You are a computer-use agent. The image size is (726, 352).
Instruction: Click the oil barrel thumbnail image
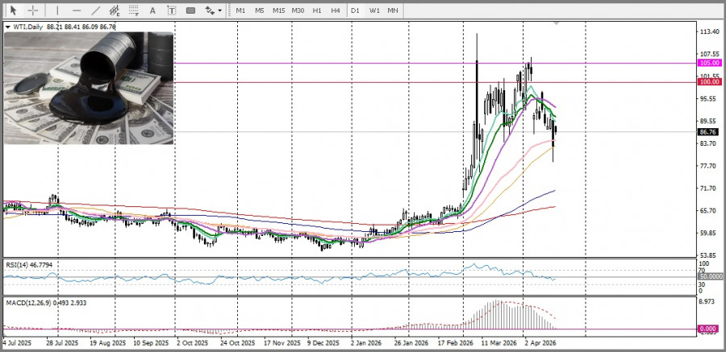(x=89, y=87)
